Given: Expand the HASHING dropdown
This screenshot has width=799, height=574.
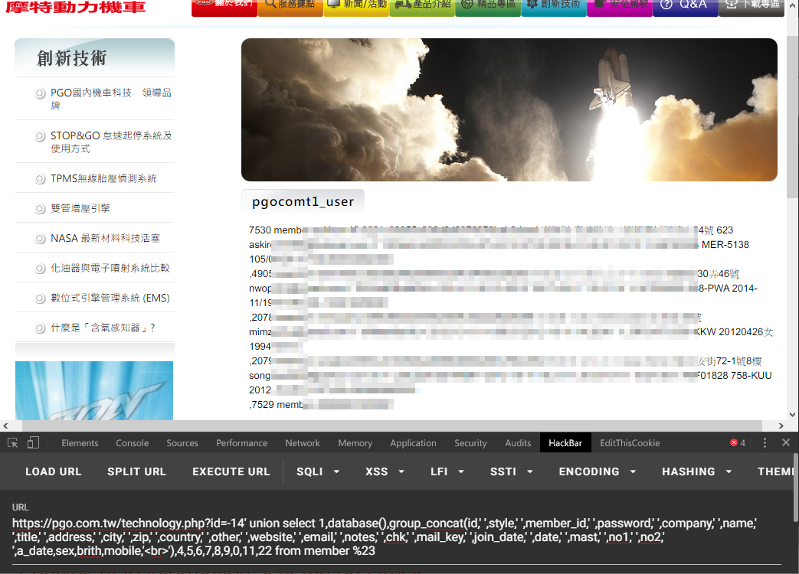Looking at the screenshot, I should (x=696, y=471).
